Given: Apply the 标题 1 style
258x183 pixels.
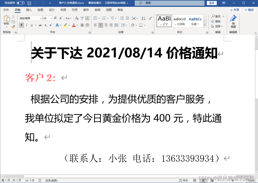Looking at the screenshot, I should (x=195, y=21).
